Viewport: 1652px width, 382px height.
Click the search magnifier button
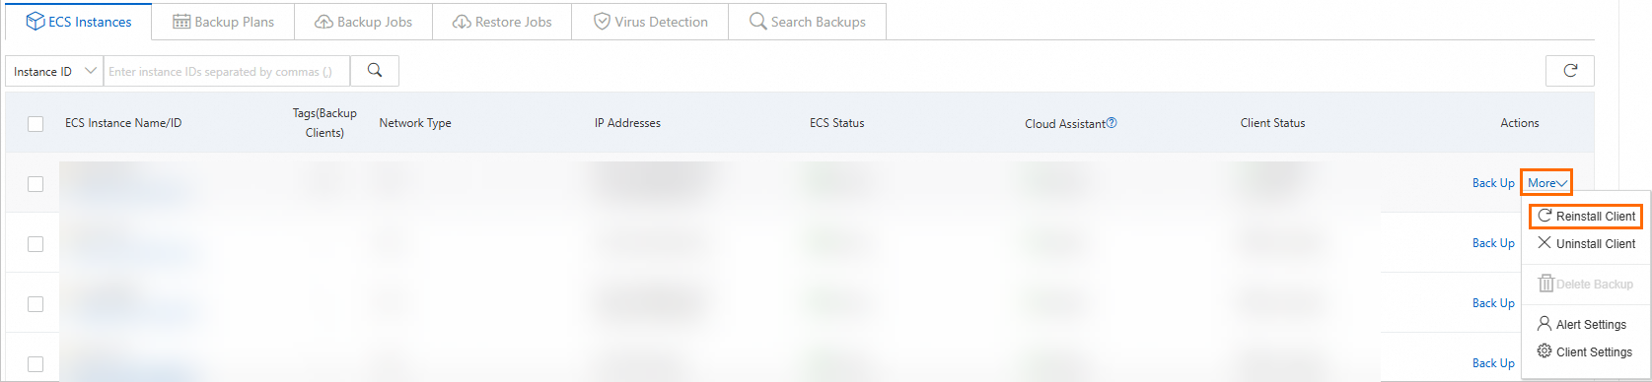[375, 71]
